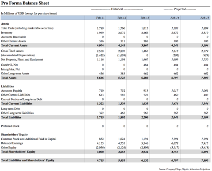The height and width of the screenshot is (171, 212).
Task: Click the Goodwill, Net row label
Action: click(9, 65)
